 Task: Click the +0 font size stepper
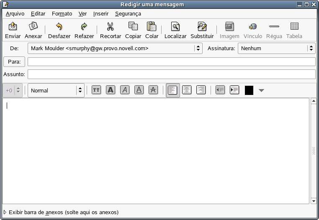point(13,90)
